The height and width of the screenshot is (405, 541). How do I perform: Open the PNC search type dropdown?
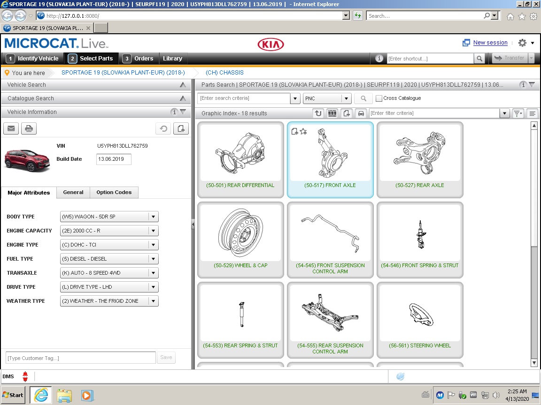[347, 98]
